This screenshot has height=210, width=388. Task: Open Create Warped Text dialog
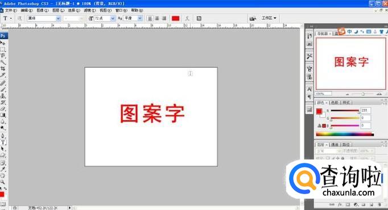click(x=187, y=18)
